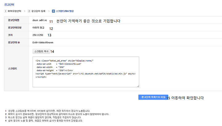Click the 광고단위유형 row label
The width and height of the screenshot is (222, 126).
point(15,28)
